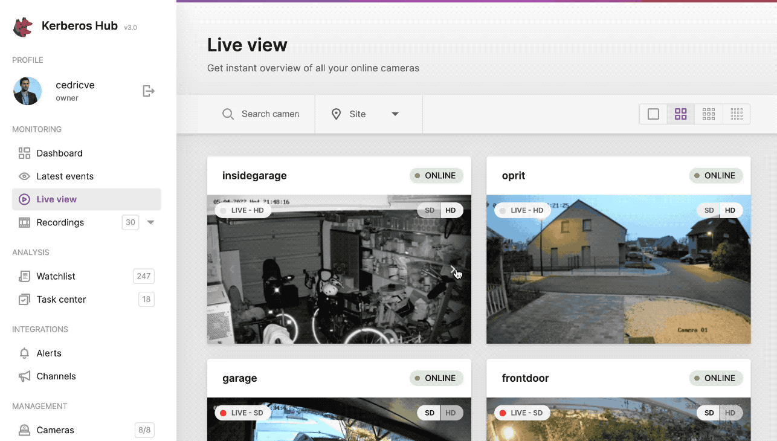
Task: Open the Site filter dropdown
Action: coord(369,114)
